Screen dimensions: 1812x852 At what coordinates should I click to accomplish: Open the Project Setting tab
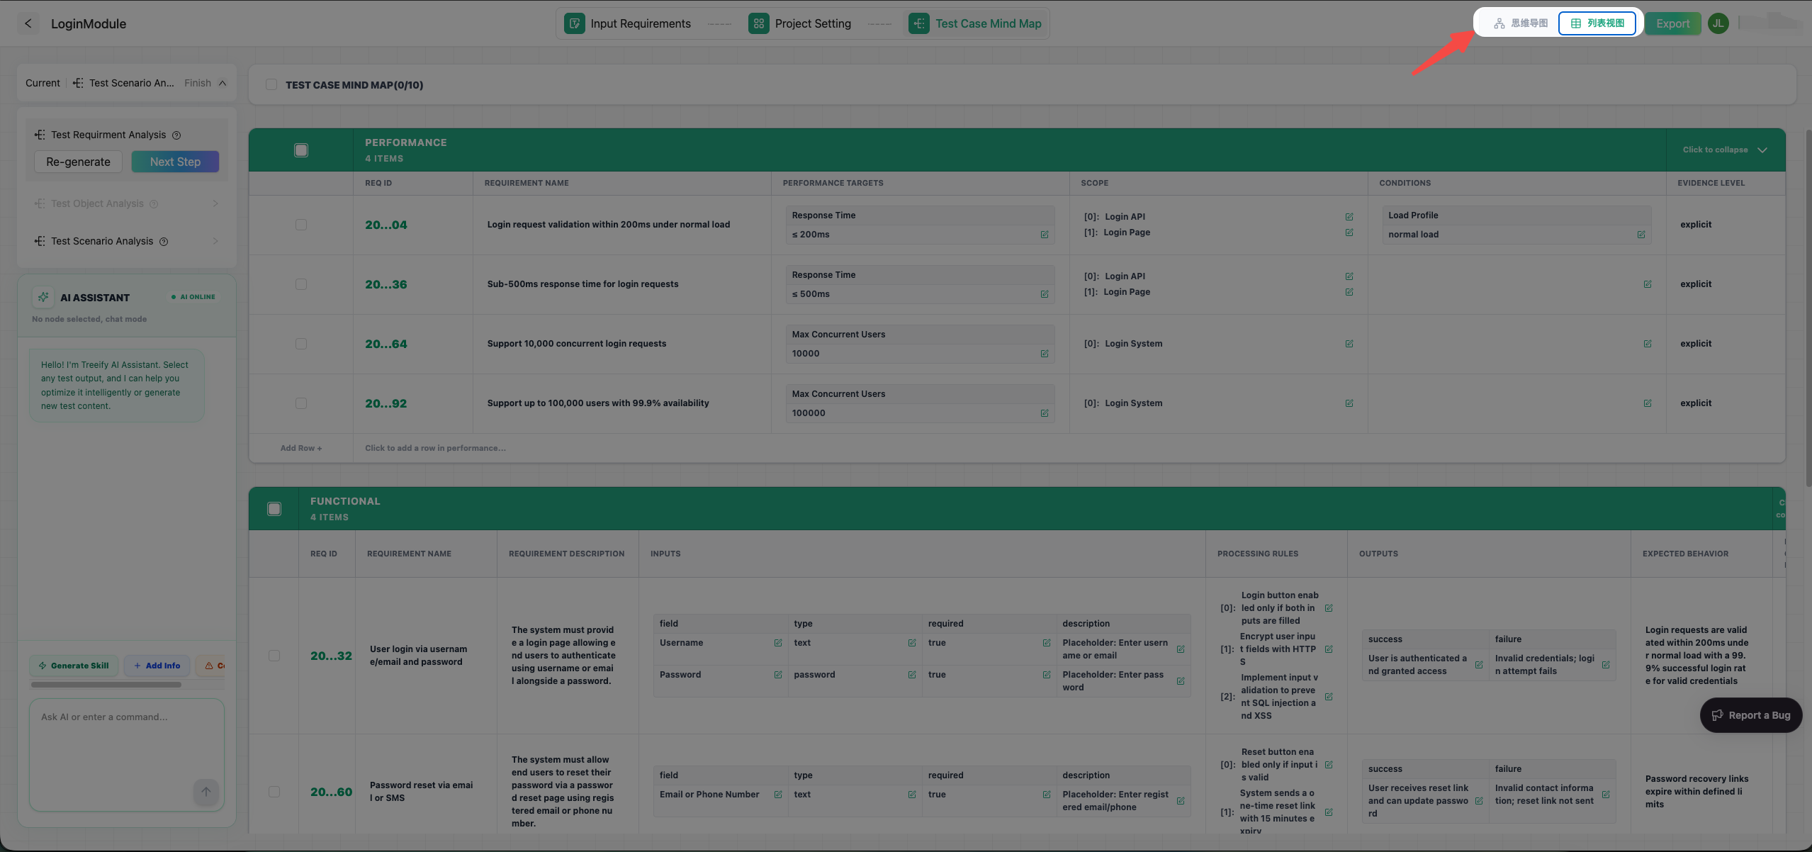point(800,23)
